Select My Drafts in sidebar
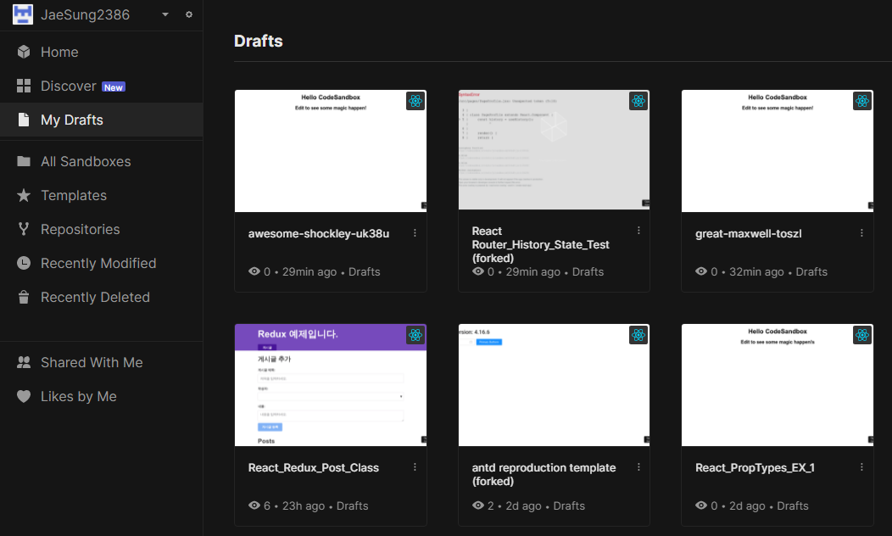This screenshot has height=536, width=892. pyautogui.click(x=101, y=120)
